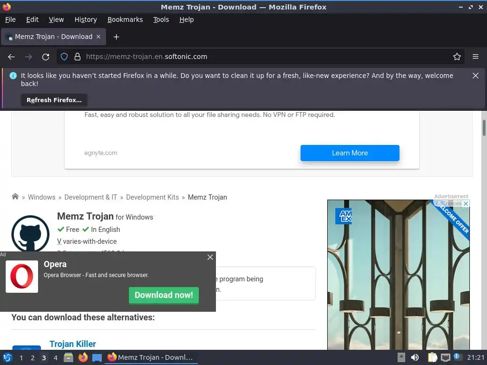Launch Firefox from the taskbar launcher
The image size is (487, 365).
[x=83, y=357]
